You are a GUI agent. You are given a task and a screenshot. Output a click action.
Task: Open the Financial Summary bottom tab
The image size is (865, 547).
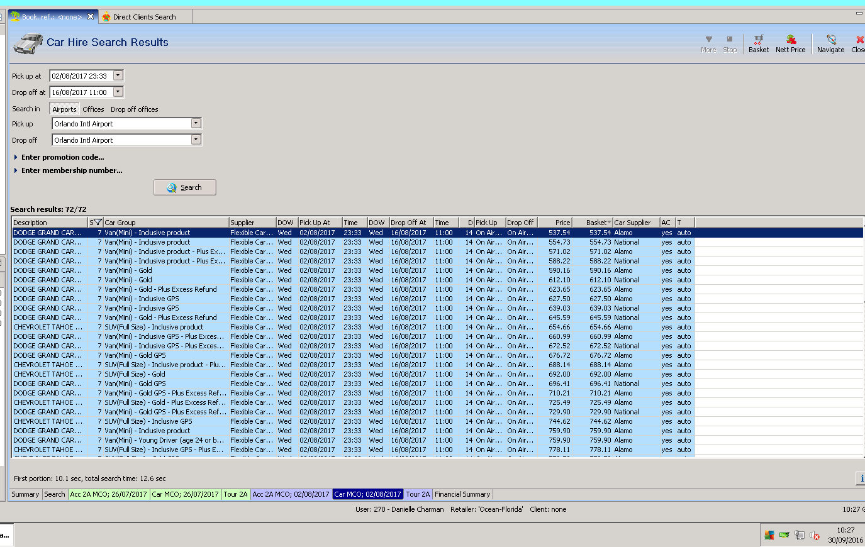point(462,494)
